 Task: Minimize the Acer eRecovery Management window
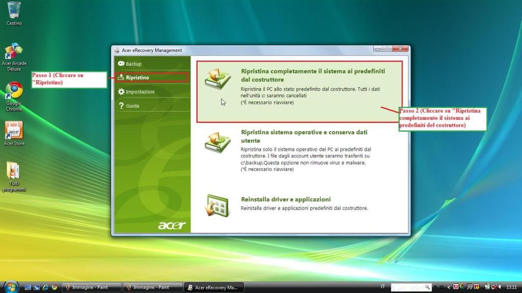click(378, 48)
